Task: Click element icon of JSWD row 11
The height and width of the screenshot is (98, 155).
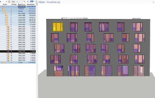Action: click(x=9, y=49)
